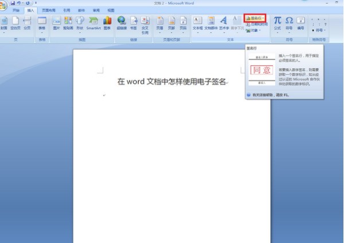Viewport: 344px width, 243px height.
Task: Switch to the 开始 (Home) tab
Action: pos(16,10)
